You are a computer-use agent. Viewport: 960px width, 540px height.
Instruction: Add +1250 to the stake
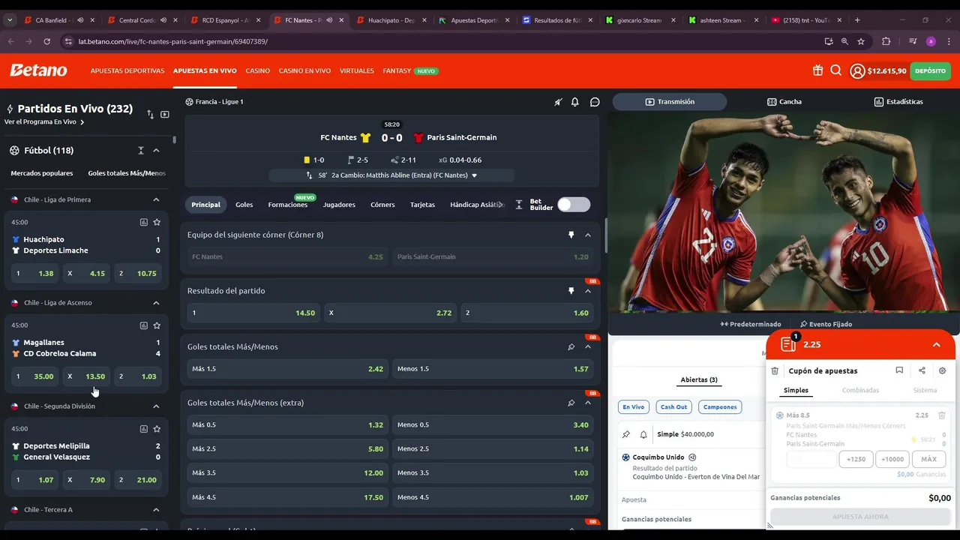pyautogui.click(x=856, y=459)
